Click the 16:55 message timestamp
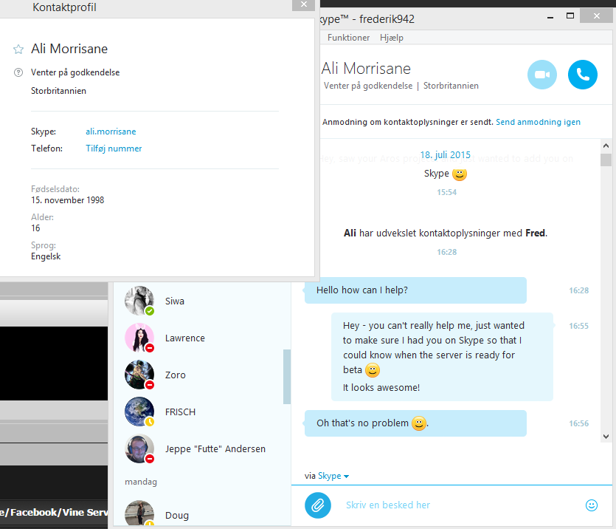This screenshot has width=616, height=529. [578, 326]
